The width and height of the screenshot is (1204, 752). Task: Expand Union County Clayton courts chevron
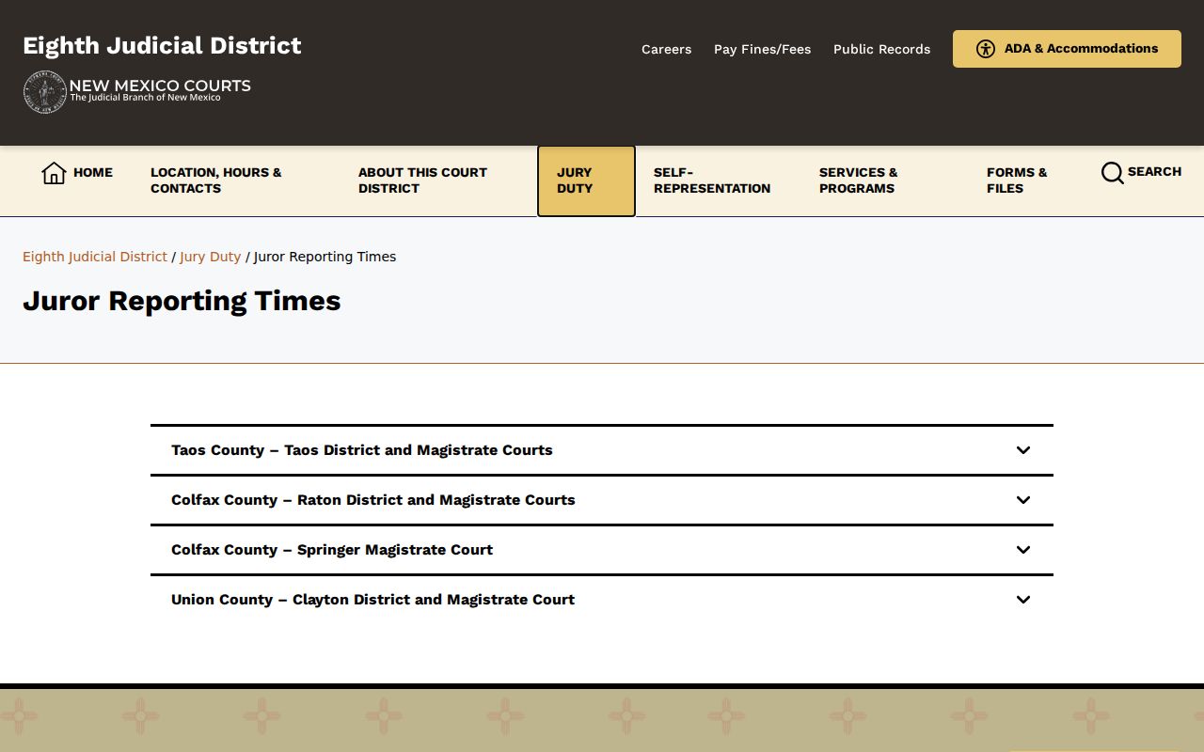[x=1023, y=600]
